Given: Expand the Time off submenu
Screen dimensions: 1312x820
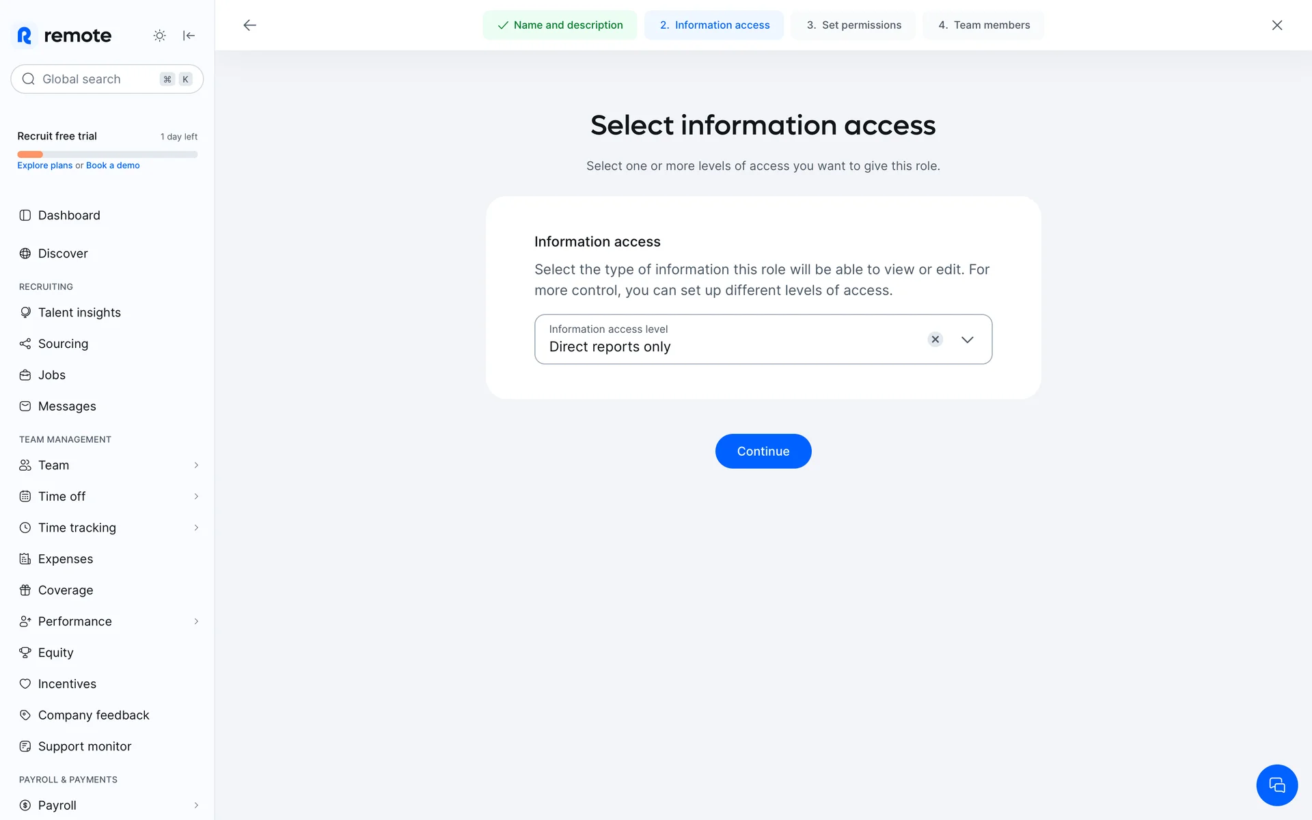Looking at the screenshot, I should (196, 497).
